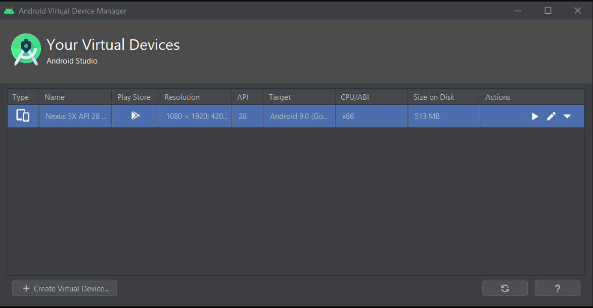Sort by the API column header
This screenshot has height=308, width=593.
click(x=247, y=97)
